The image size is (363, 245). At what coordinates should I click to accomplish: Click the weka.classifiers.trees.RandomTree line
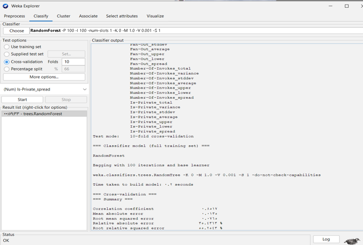tap(207, 175)
